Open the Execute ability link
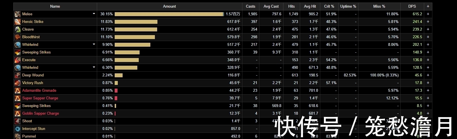457x139 pixels. click(29, 60)
